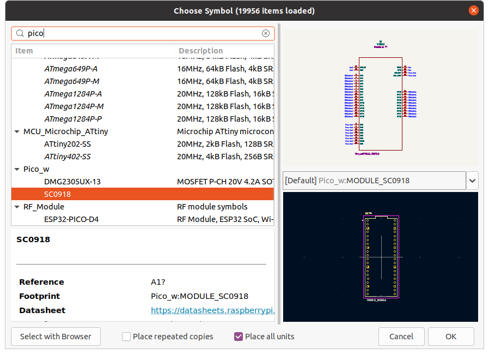
Task: Collapse the Pico_w library
Action: (x=17, y=169)
